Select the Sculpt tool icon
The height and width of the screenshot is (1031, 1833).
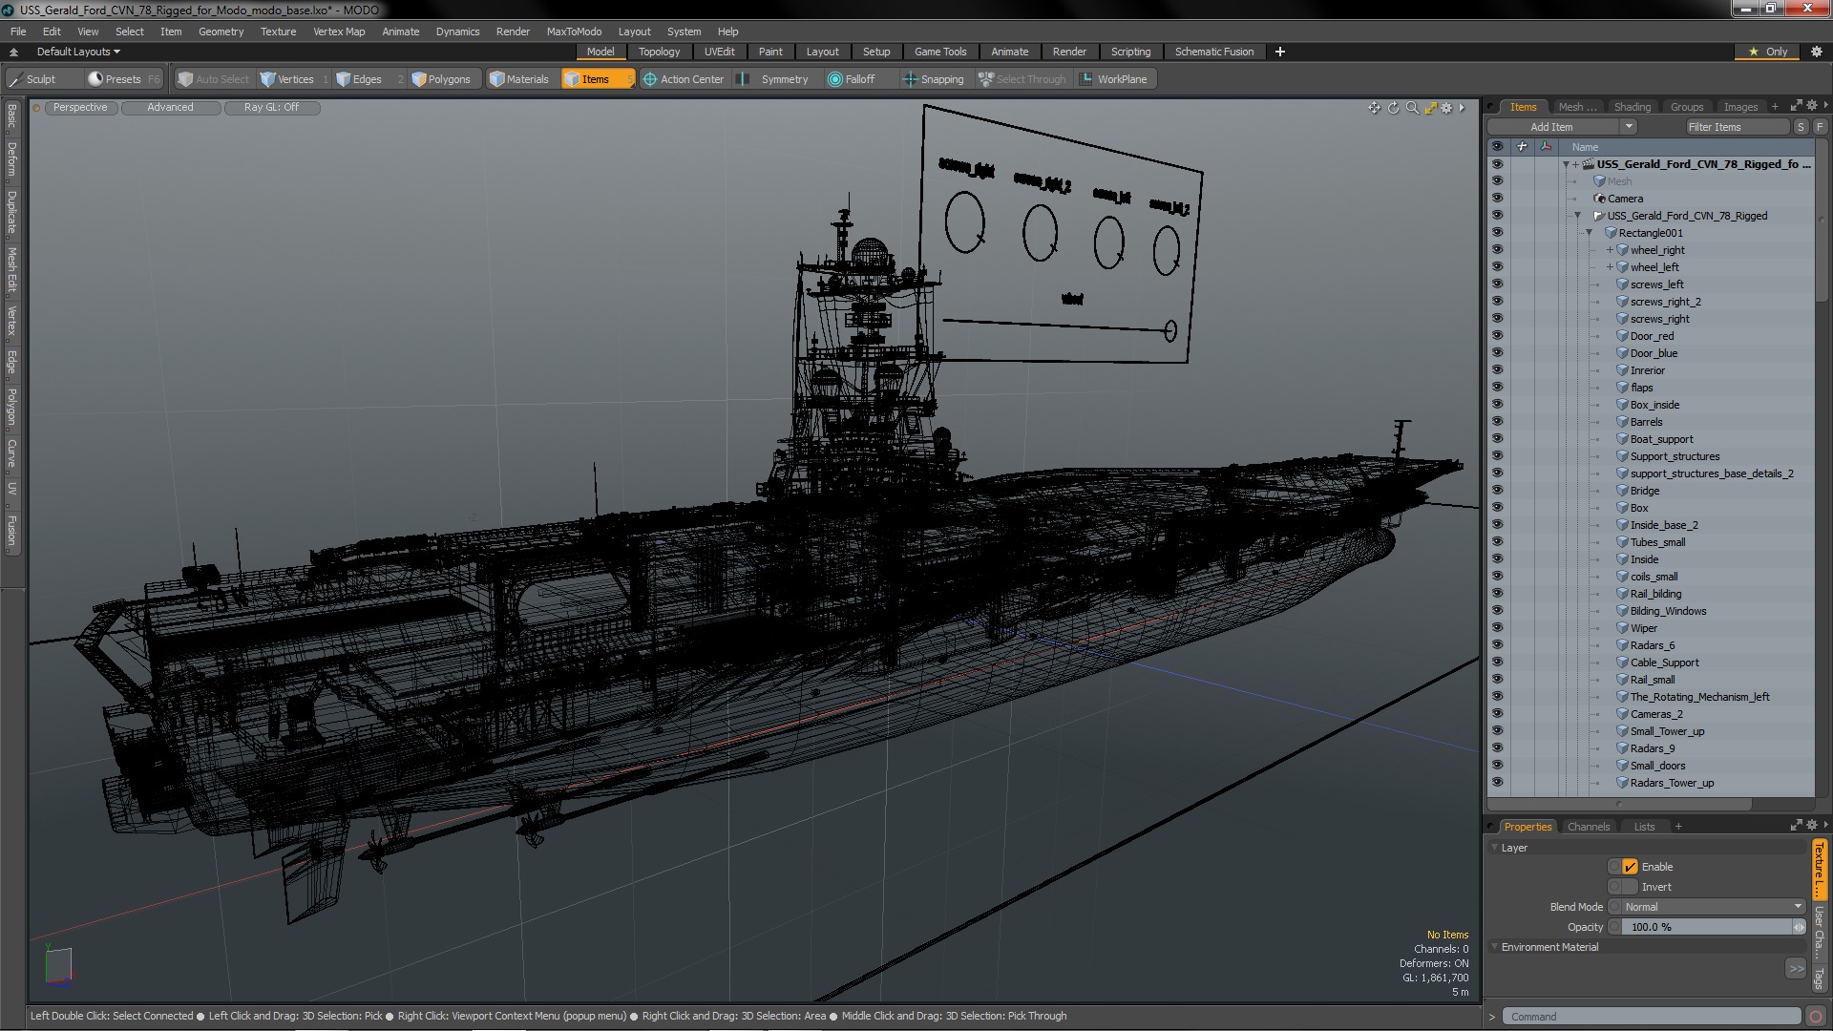coord(16,79)
